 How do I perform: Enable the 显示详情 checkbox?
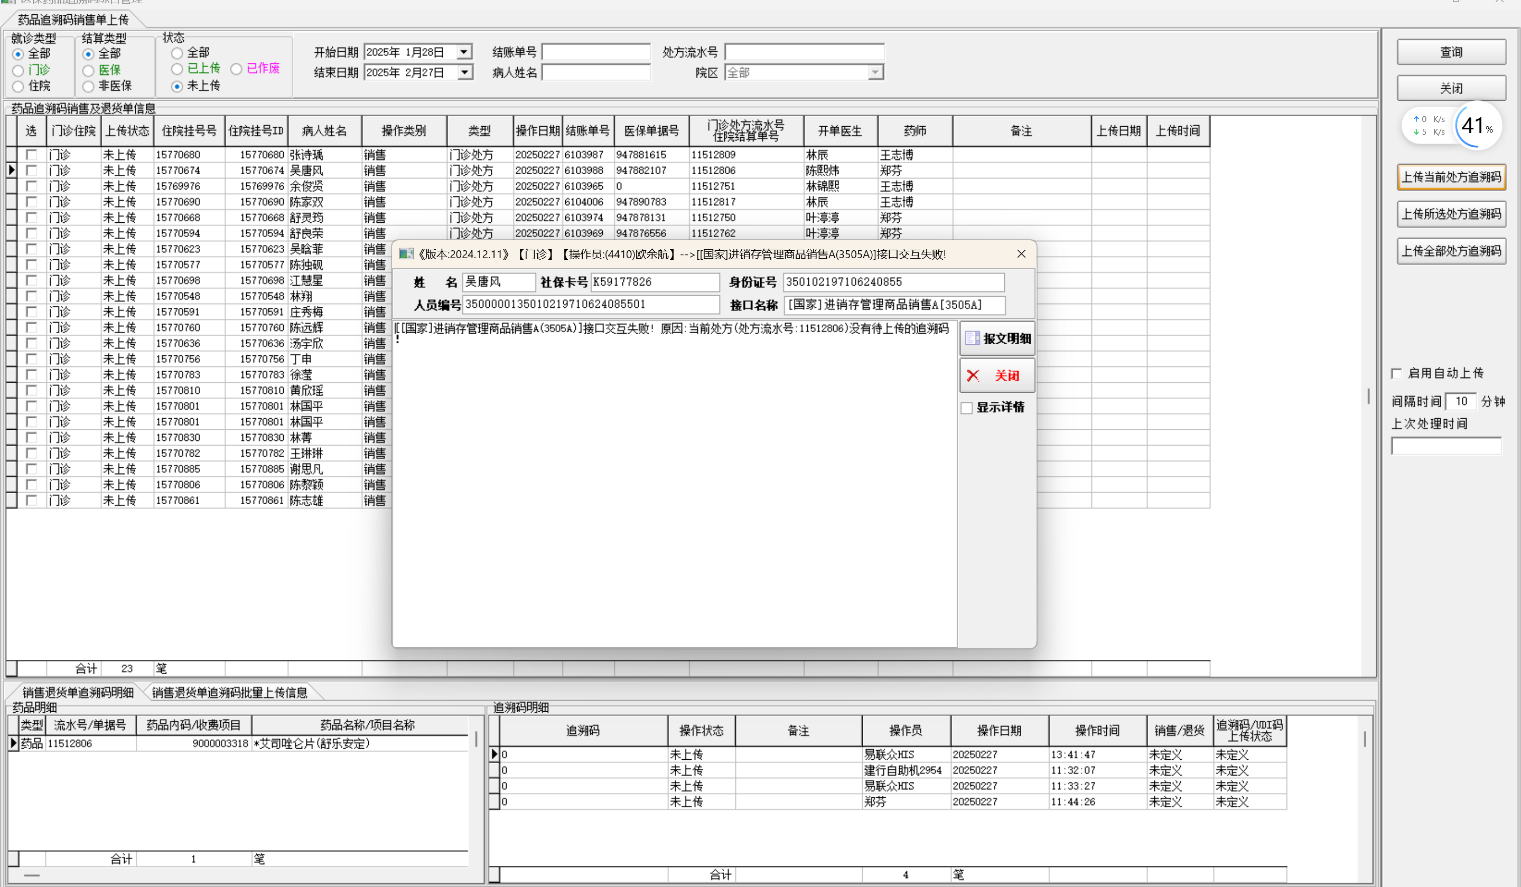pos(967,408)
